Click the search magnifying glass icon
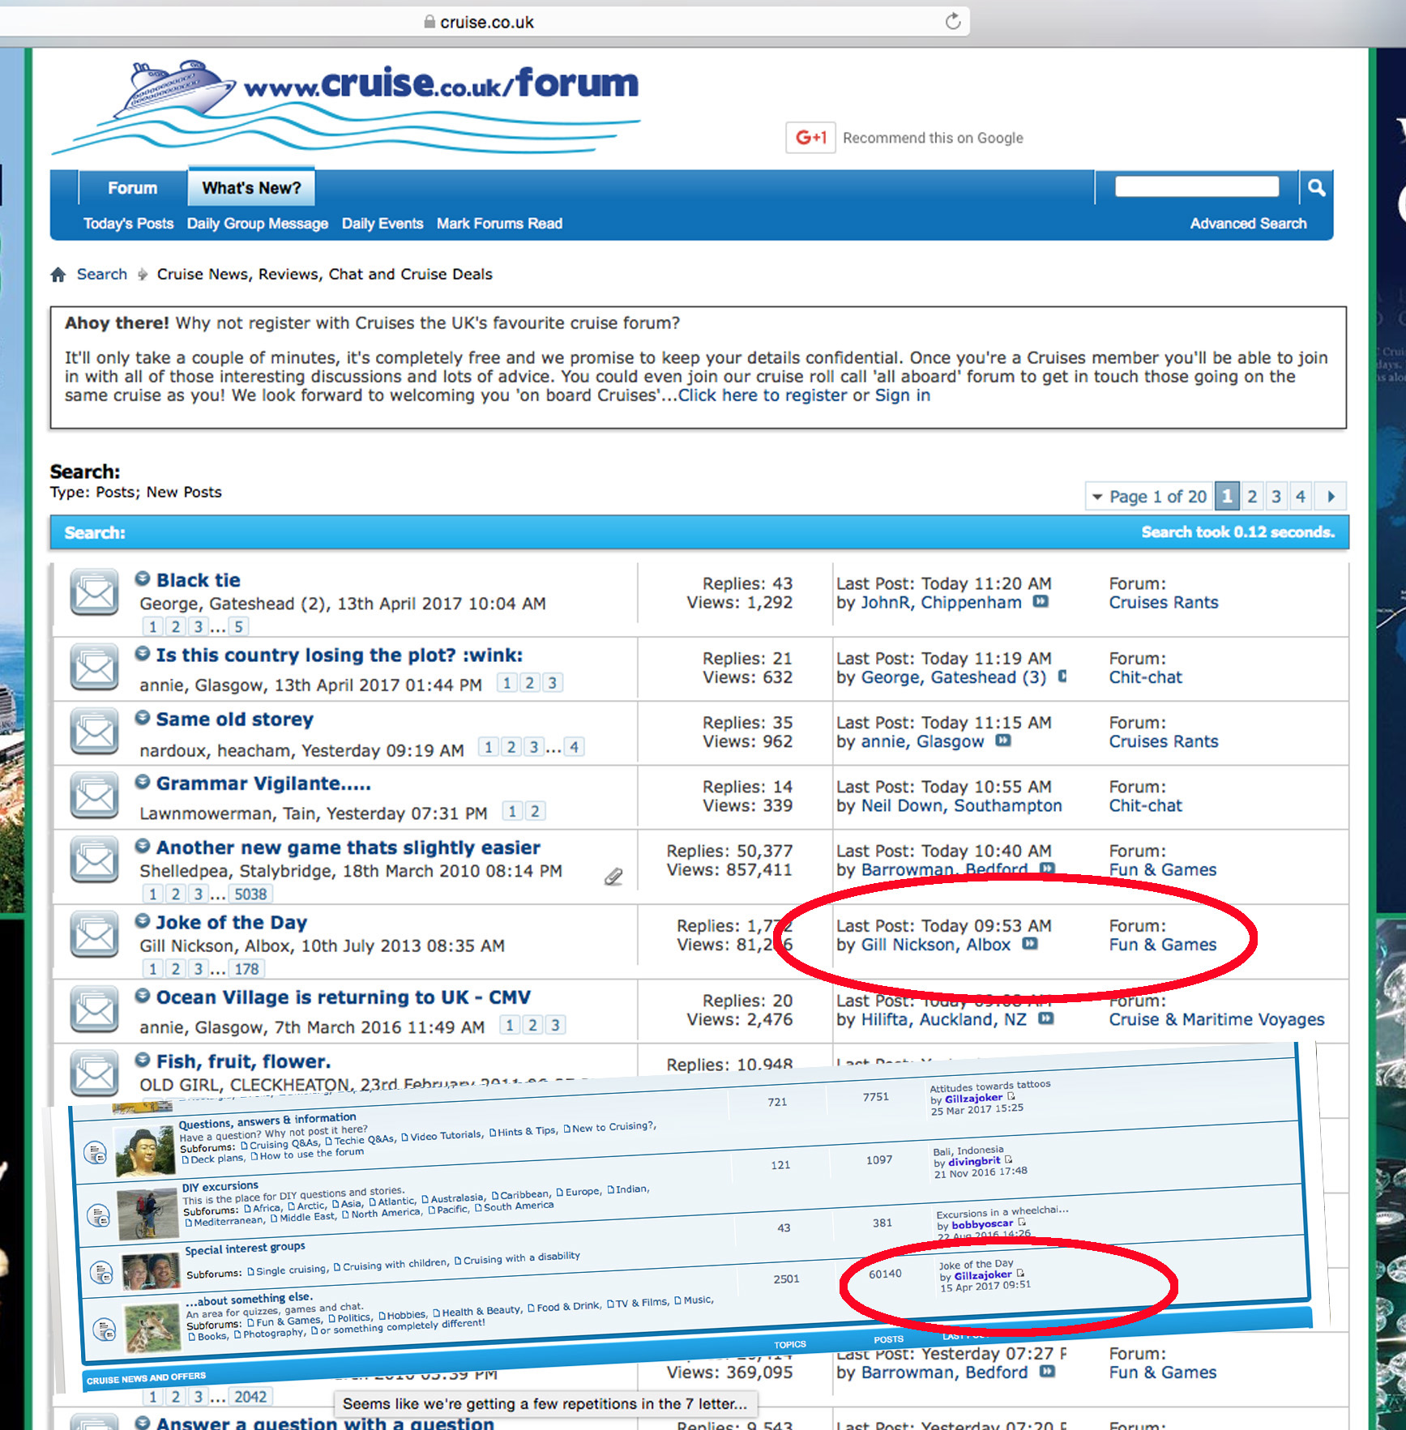This screenshot has height=1430, width=1406. (x=1316, y=188)
